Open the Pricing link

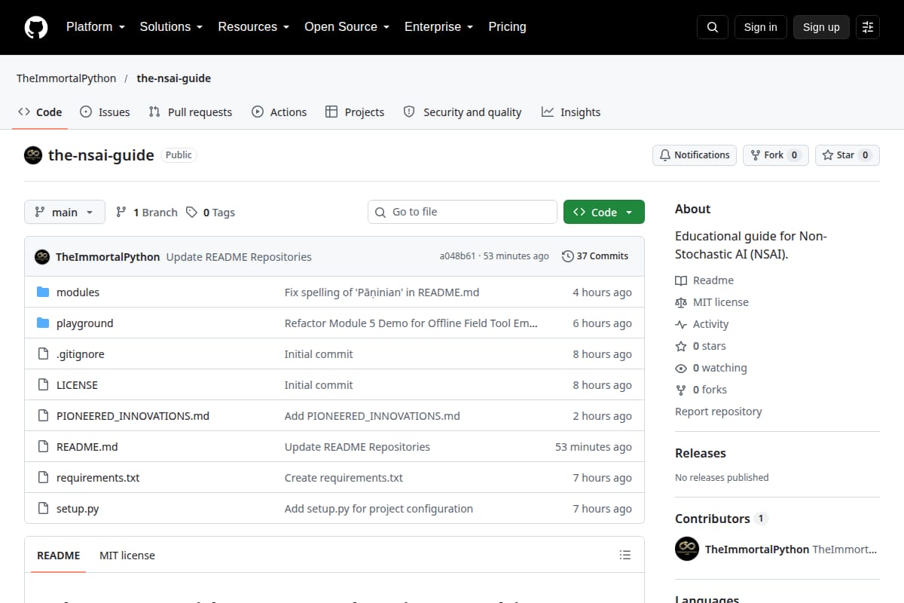[507, 27]
